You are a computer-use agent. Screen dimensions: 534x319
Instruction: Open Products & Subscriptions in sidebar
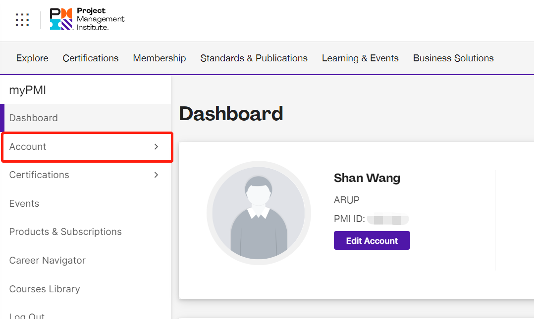click(x=86, y=231)
